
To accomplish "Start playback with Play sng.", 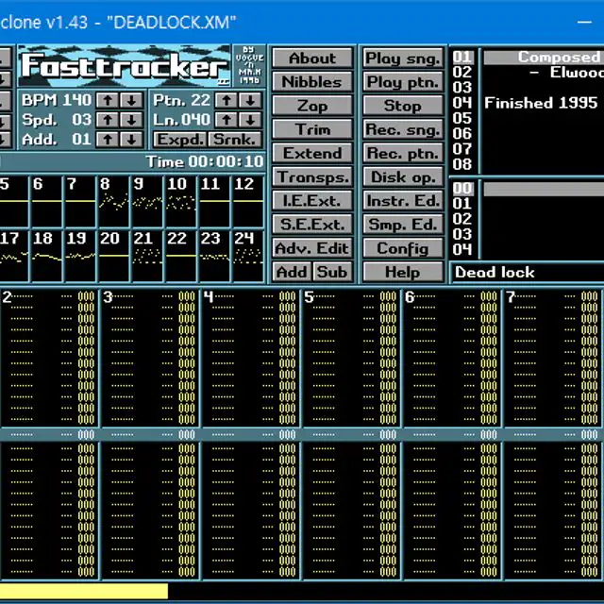I will coord(403,59).
